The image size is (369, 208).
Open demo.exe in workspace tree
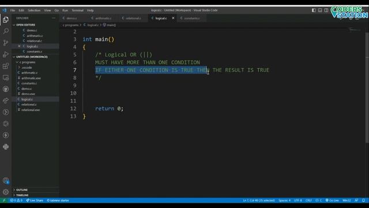point(28,94)
